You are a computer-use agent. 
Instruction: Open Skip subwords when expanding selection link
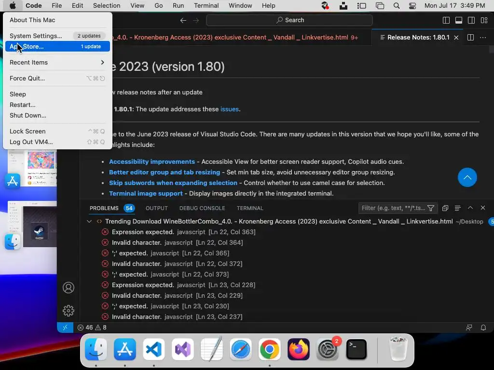pyautogui.click(x=173, y=183)
